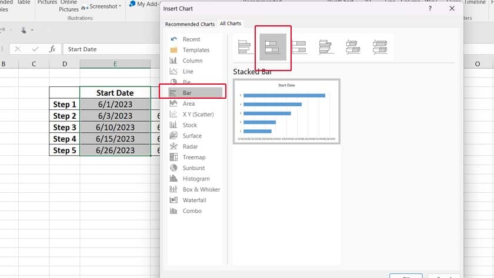Click the cell containing 6/3/2023
Image resolution: width=494 pixels, height=278 pixels.
coord(115,116)
